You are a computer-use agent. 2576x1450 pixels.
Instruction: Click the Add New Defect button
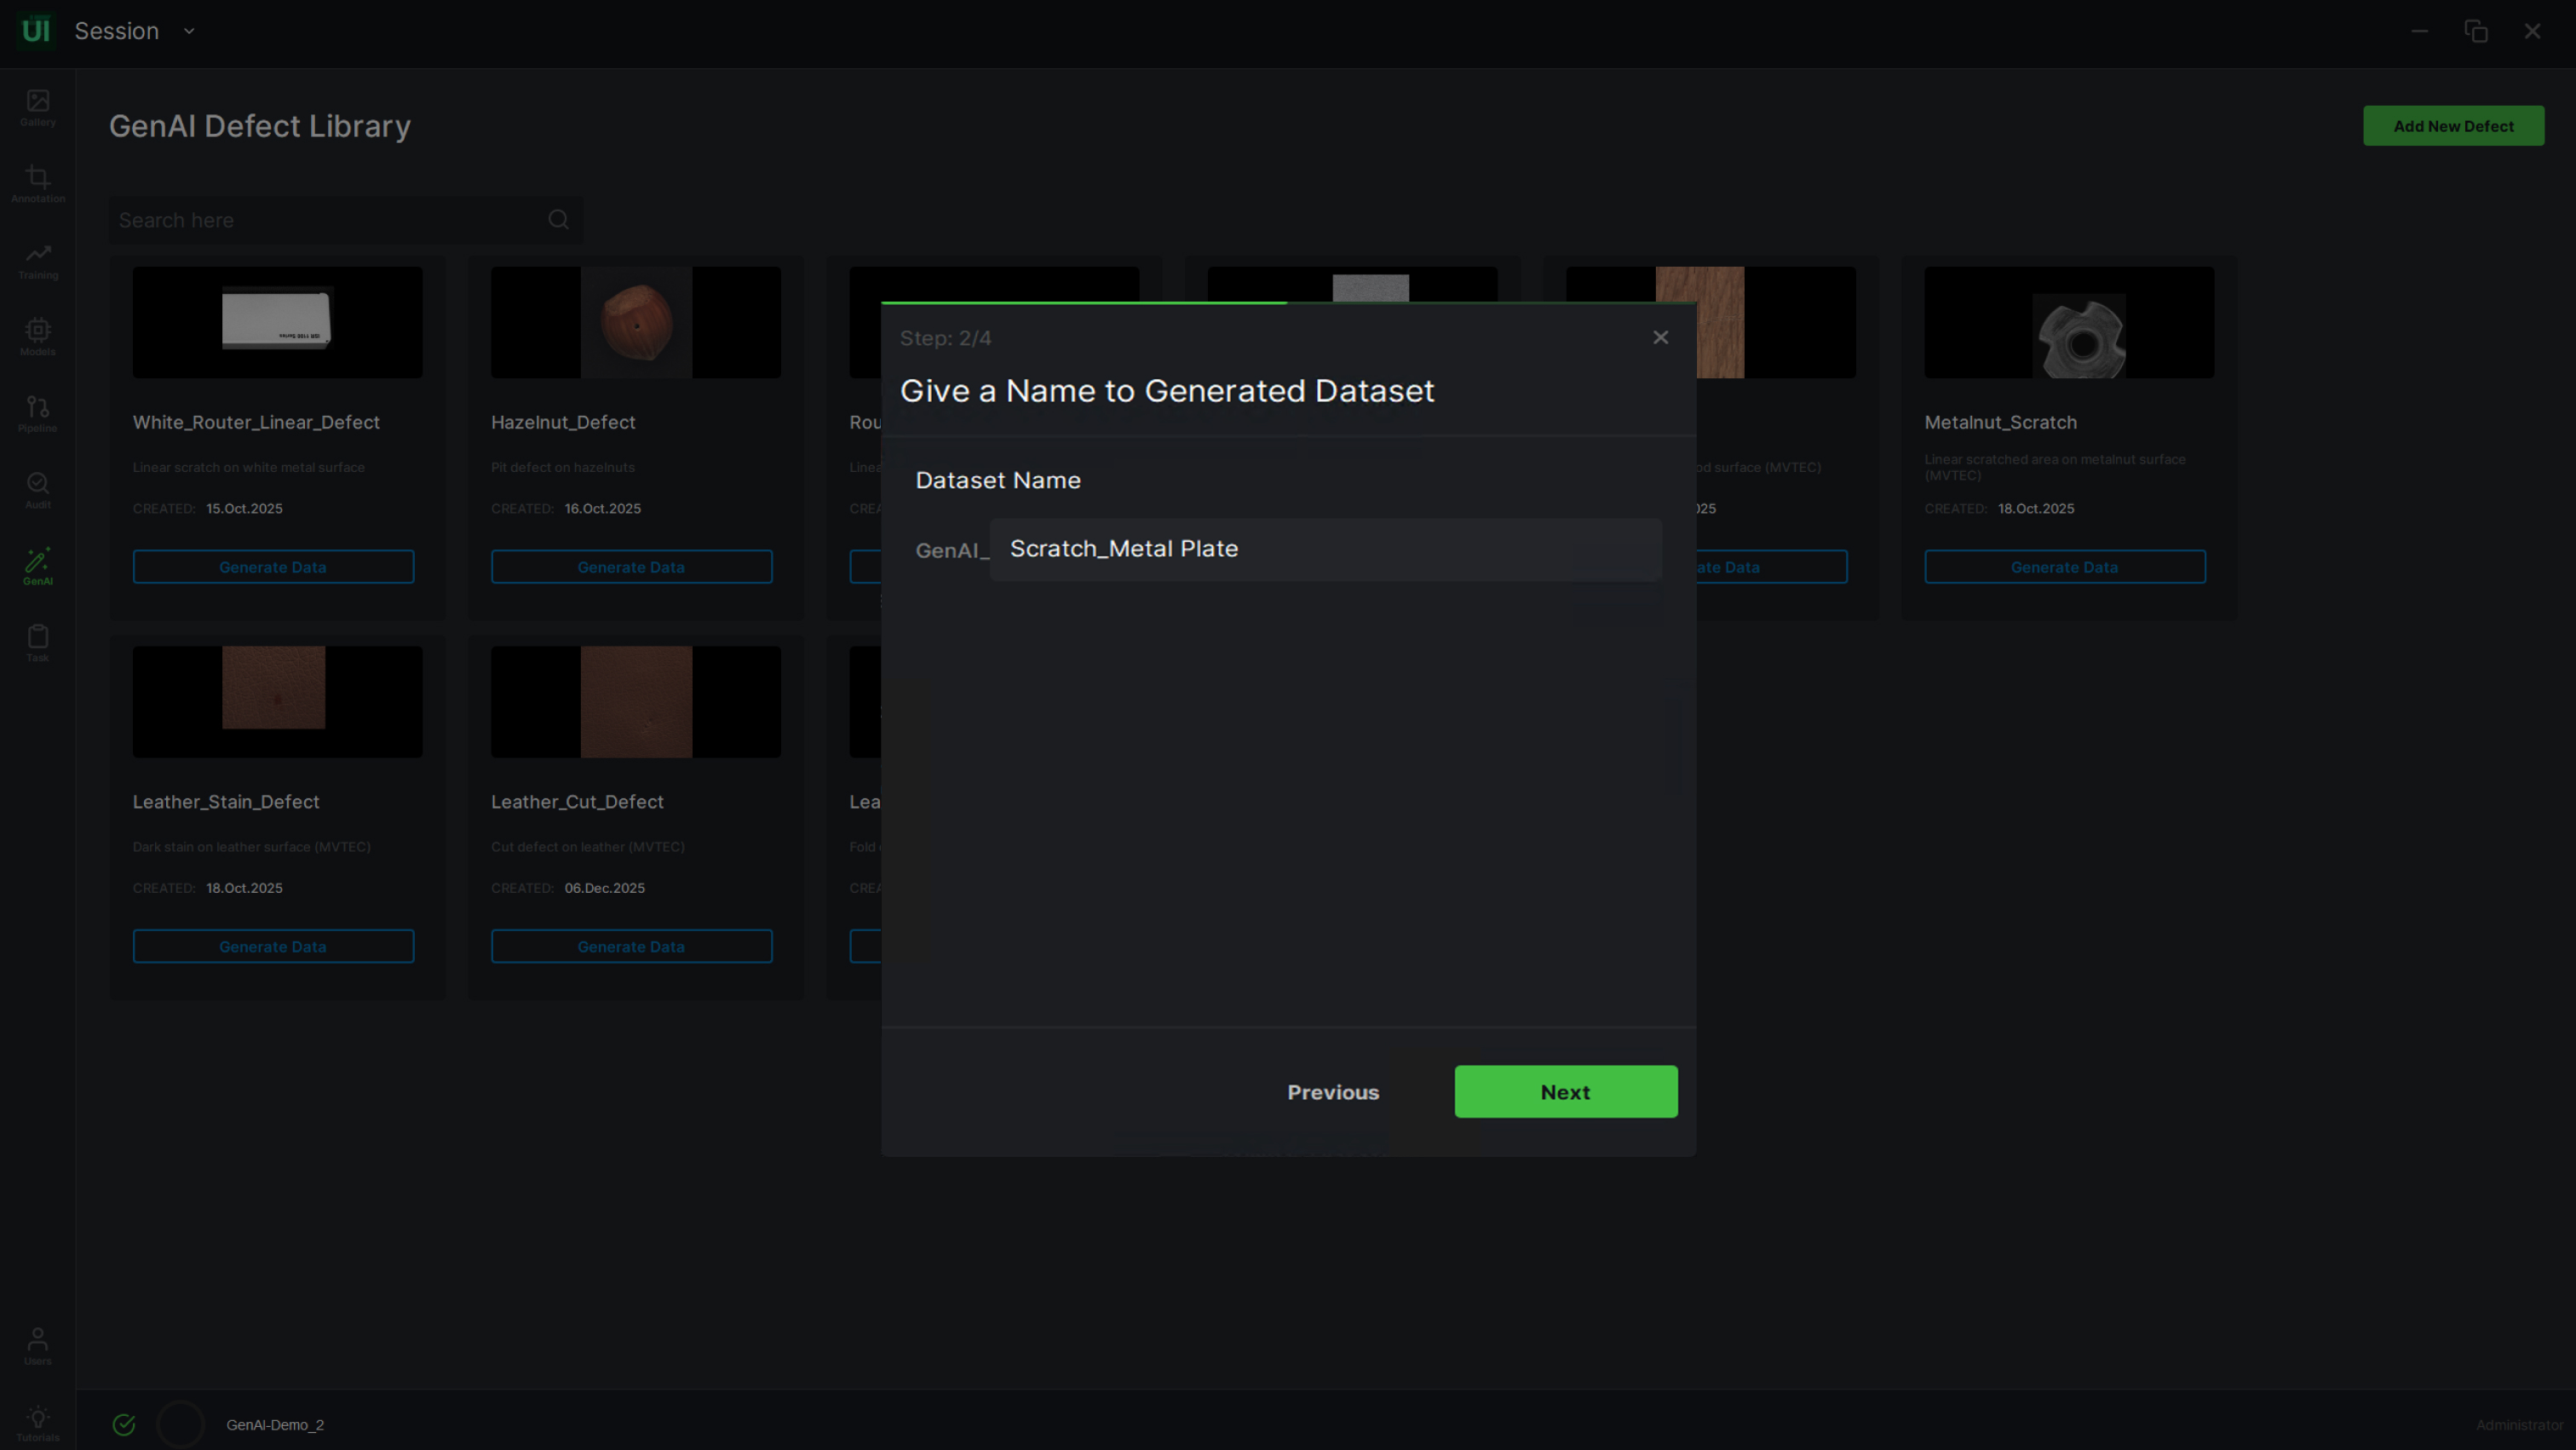(2452, 126)
